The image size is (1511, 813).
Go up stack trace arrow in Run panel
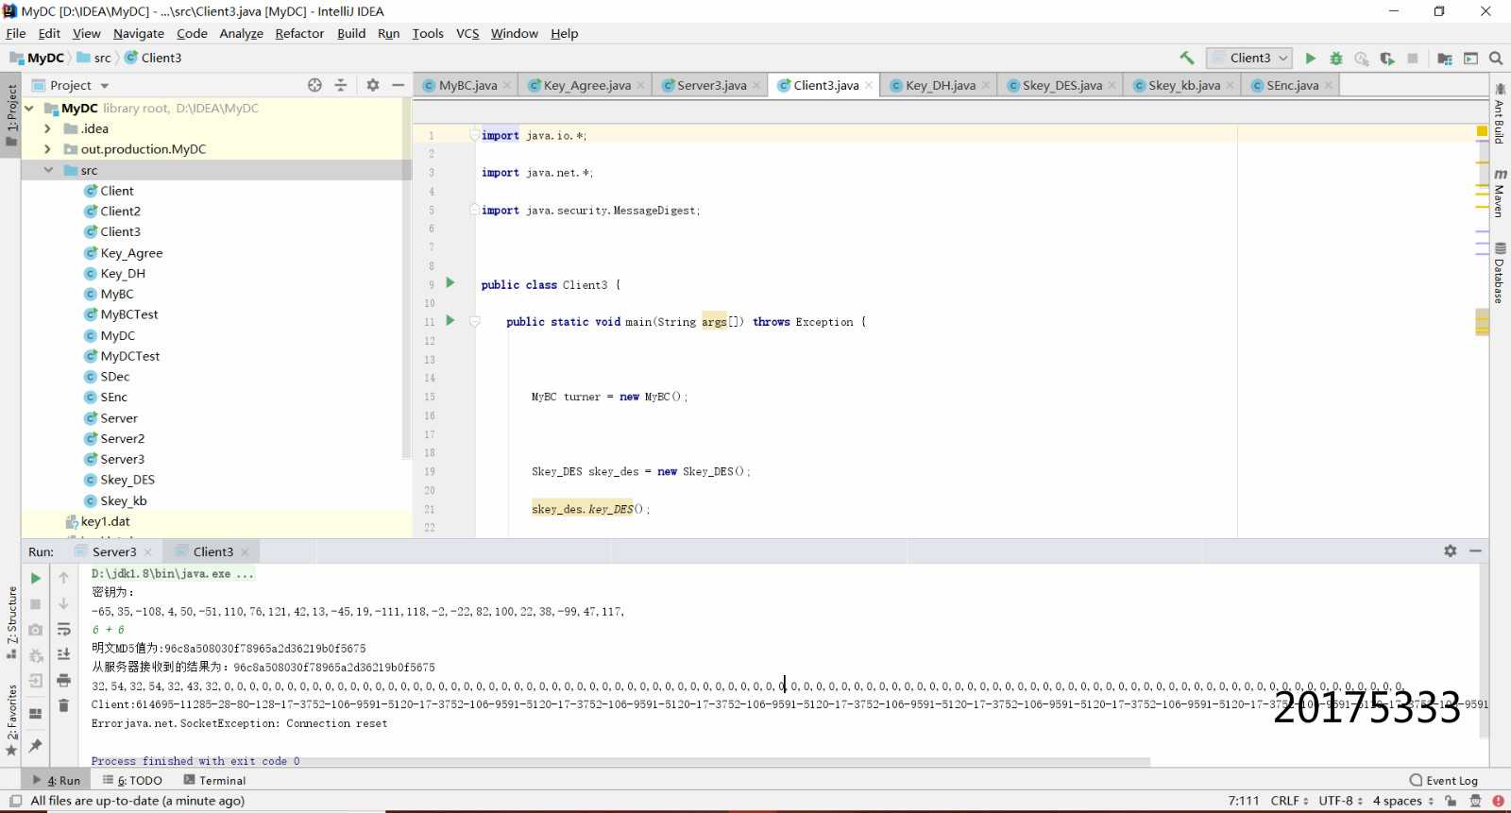[64, 578]
